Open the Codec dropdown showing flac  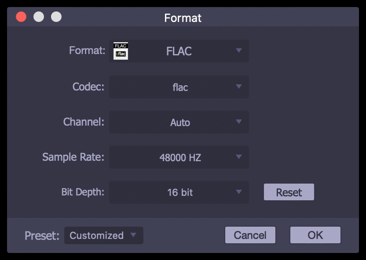click(179, 87)
